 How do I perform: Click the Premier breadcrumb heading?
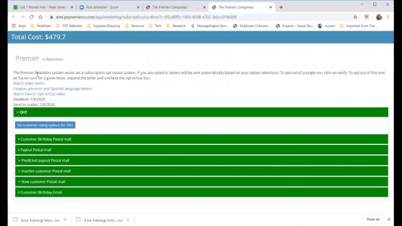[x=27, y=58]
